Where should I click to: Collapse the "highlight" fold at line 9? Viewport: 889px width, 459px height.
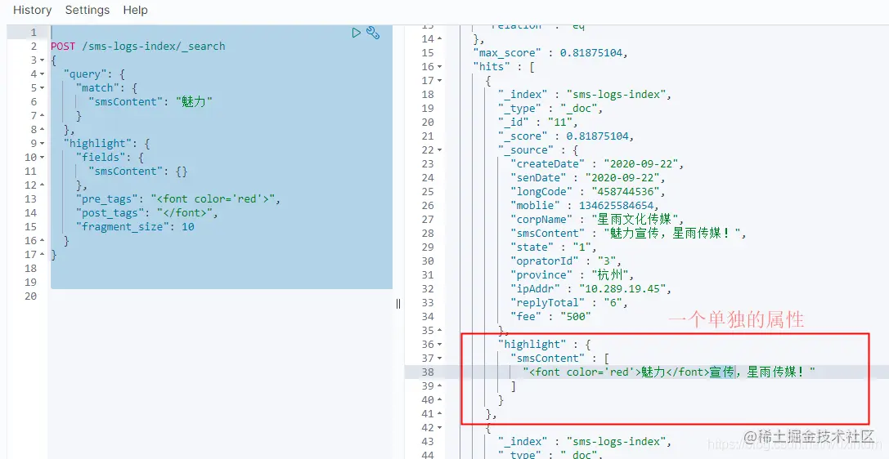[43, 144]
